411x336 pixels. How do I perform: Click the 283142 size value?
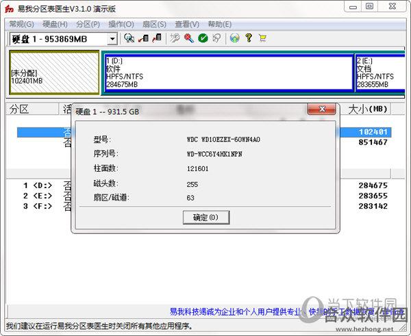click(x=373, y=206)
